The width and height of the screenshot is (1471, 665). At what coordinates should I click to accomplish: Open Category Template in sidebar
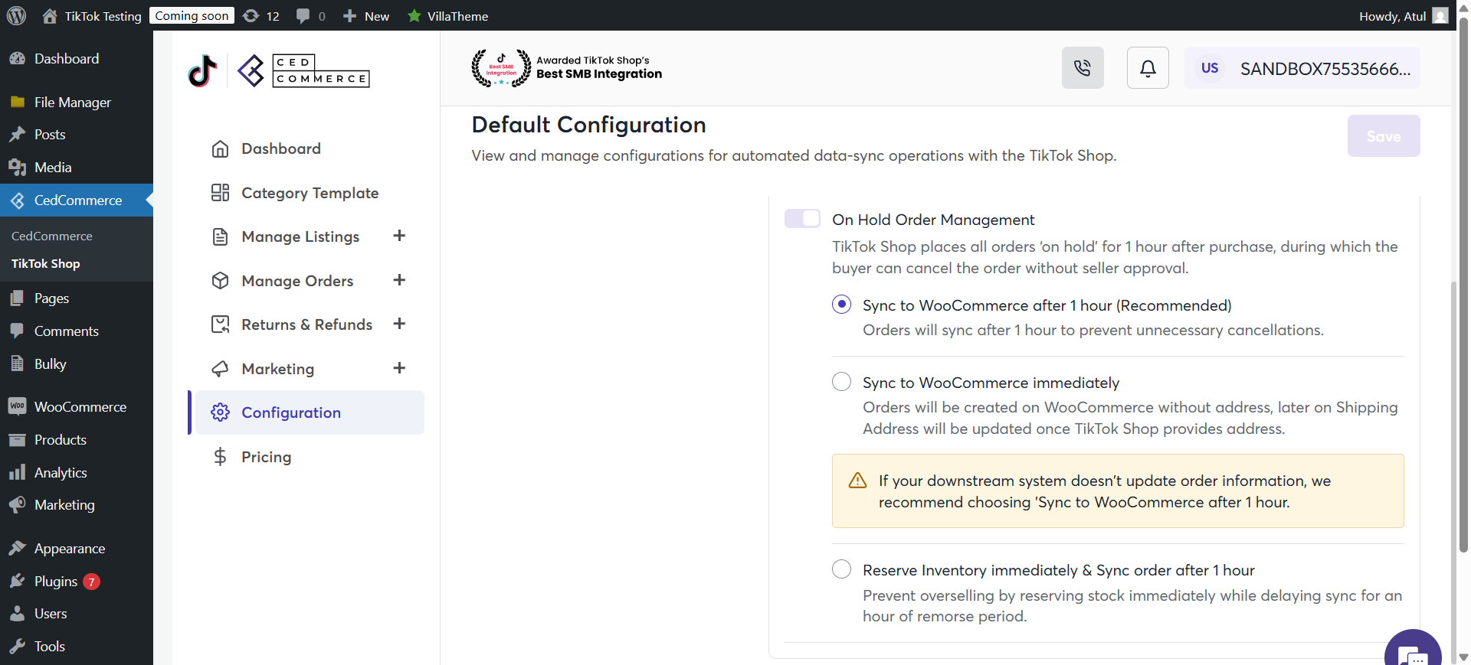click(310, 193)
